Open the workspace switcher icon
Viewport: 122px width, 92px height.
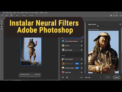pyautogui.click(x=117, y=16)
